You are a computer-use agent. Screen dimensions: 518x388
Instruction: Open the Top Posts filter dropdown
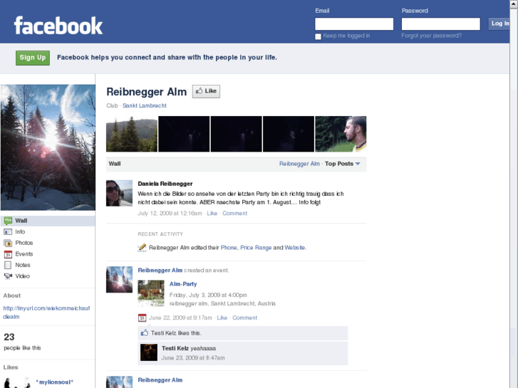click(x=342, y=164)
